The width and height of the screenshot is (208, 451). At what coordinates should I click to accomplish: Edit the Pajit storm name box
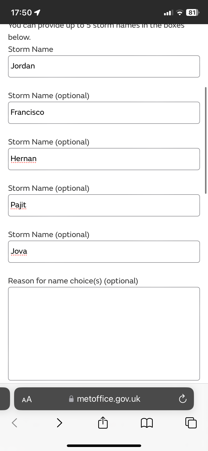tap(104, 205)
